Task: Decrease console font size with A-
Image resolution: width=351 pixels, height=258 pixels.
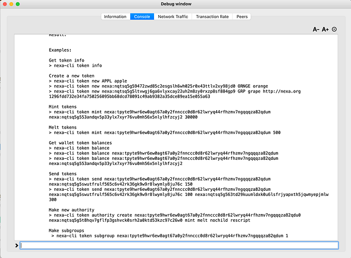Action: pos(316,29)
